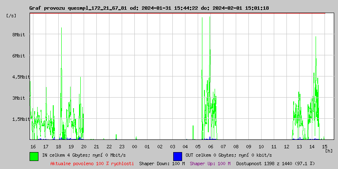Click the 'Shaper Down: 100 M' text
Viewport: 338px width, 169px height.
click(162, 164)
